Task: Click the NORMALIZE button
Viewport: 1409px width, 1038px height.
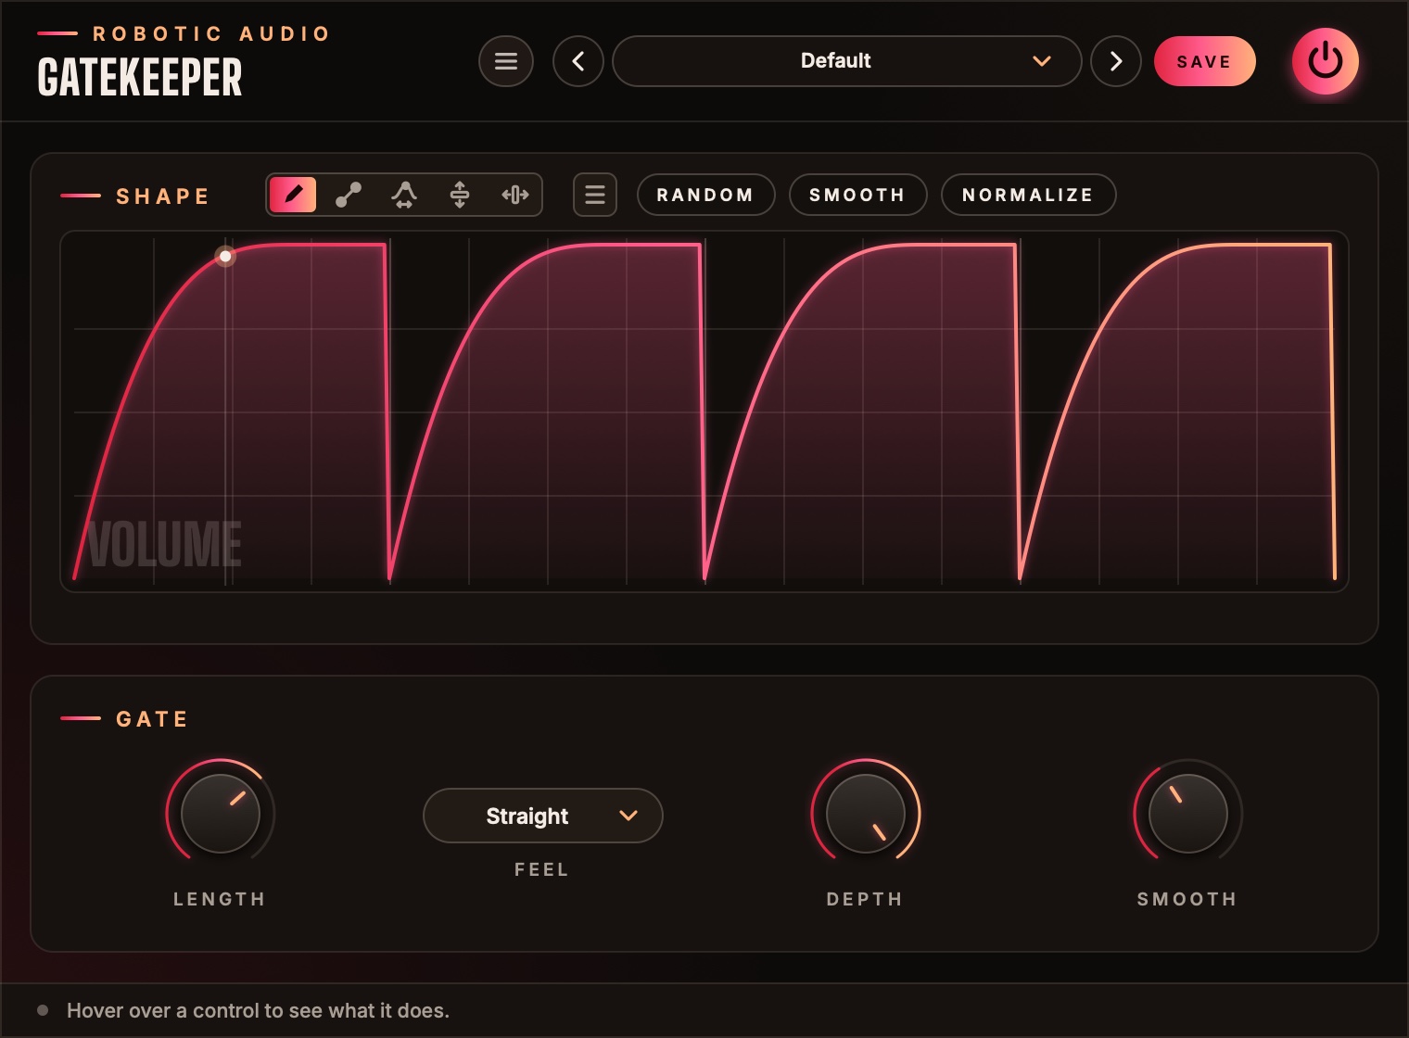Action: [1028, 195]
